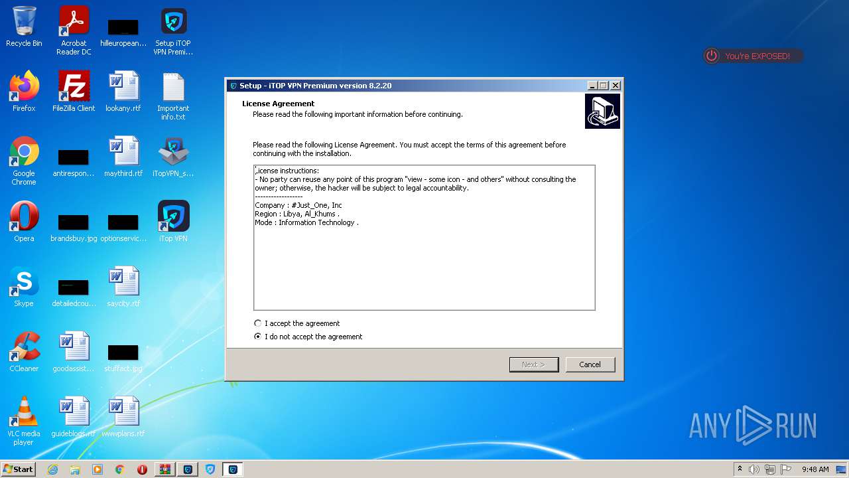This screenshot has height=478, width=849.
Task: Click the 9:48 AM clock
Action: pos(815,469)
